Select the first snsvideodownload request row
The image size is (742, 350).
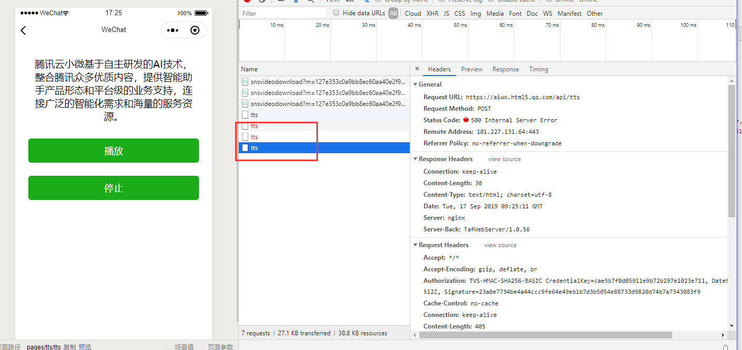pyautogui.click(x=324, y=82)
